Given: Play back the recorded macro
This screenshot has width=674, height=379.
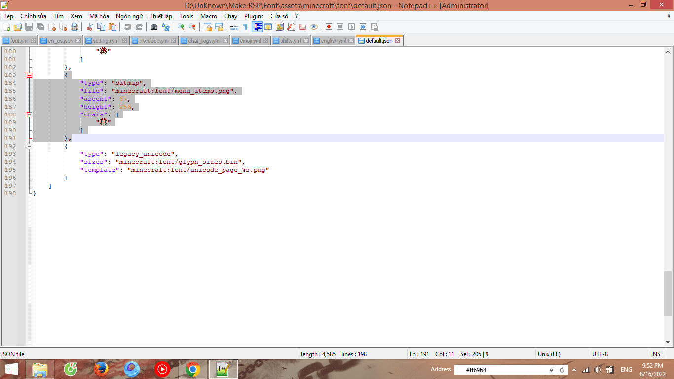Looking at the screenshot, I should [x=351, y=27].
